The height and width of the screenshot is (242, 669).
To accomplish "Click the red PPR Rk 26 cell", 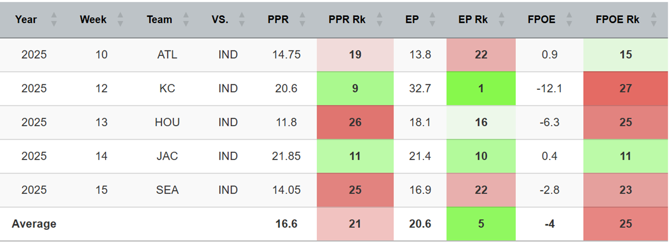I will [355, 122].
